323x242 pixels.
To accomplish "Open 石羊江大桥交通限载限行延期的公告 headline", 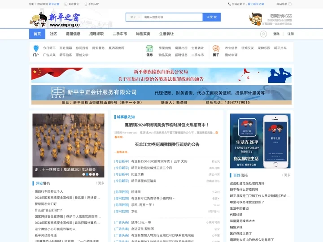I will tap(167, 144).
